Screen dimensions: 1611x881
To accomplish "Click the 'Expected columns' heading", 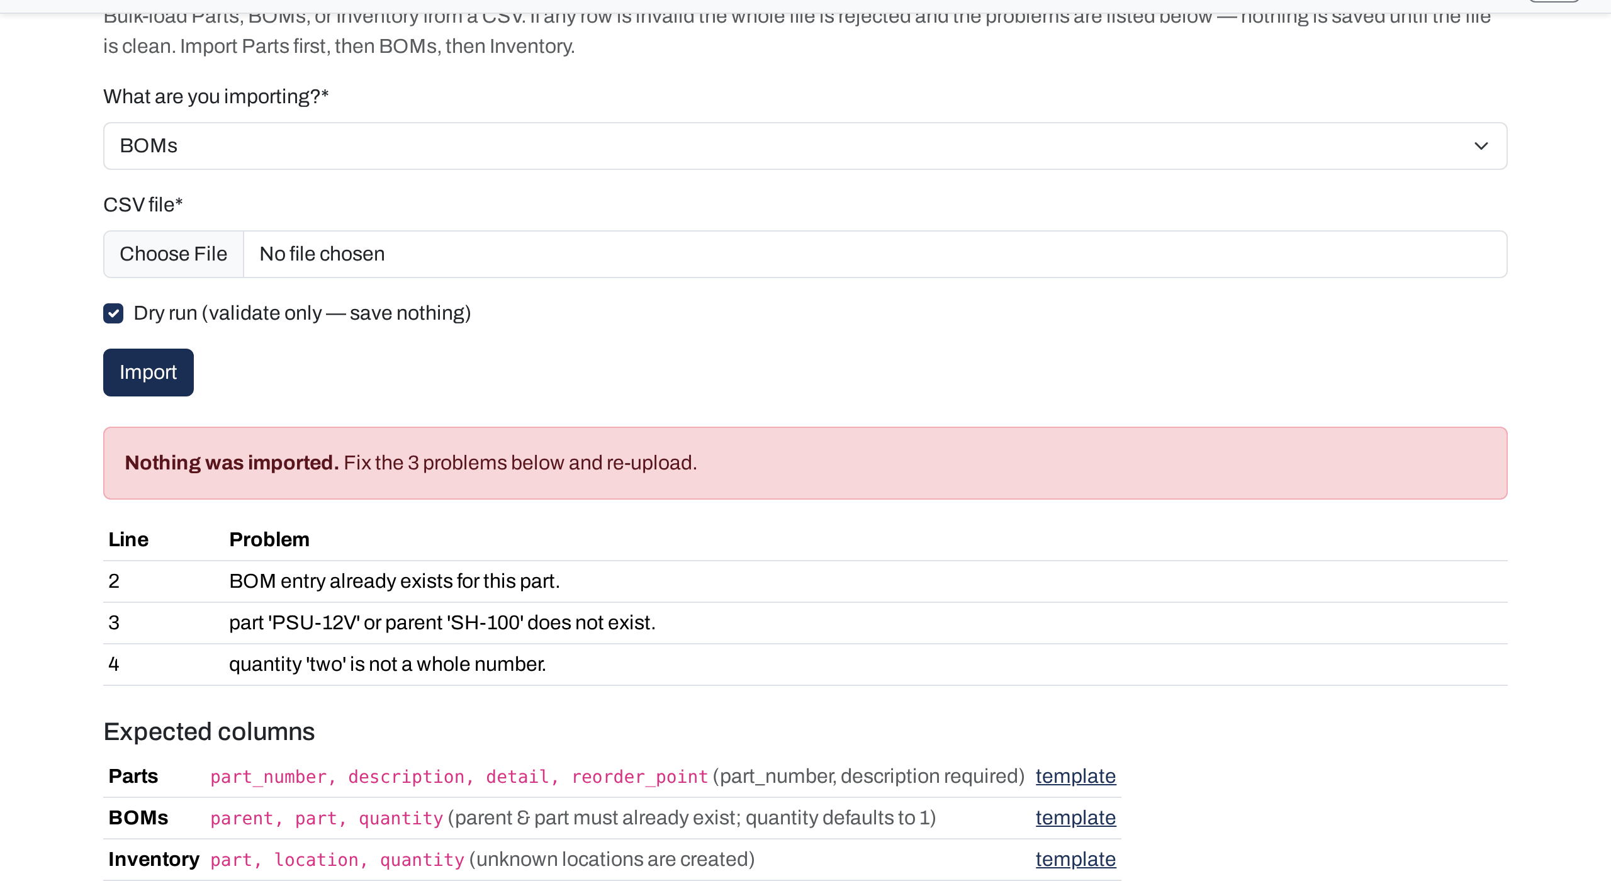I will (x=209, y=732).
